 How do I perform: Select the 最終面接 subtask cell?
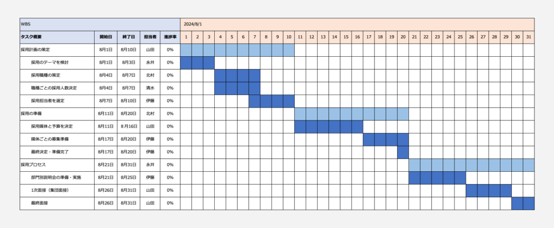(x=57, y=203)
